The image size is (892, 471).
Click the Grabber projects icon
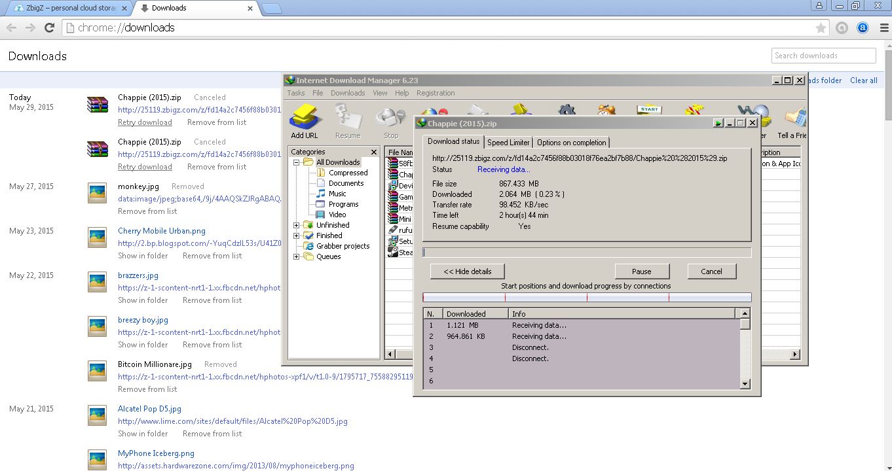pyautogui.click(x=308, y=246)
